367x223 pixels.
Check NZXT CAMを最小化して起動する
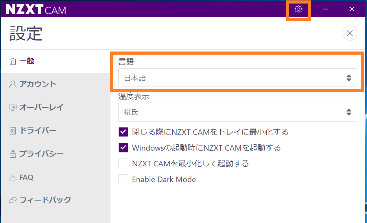pyautogui.click(x=123, y=163)
